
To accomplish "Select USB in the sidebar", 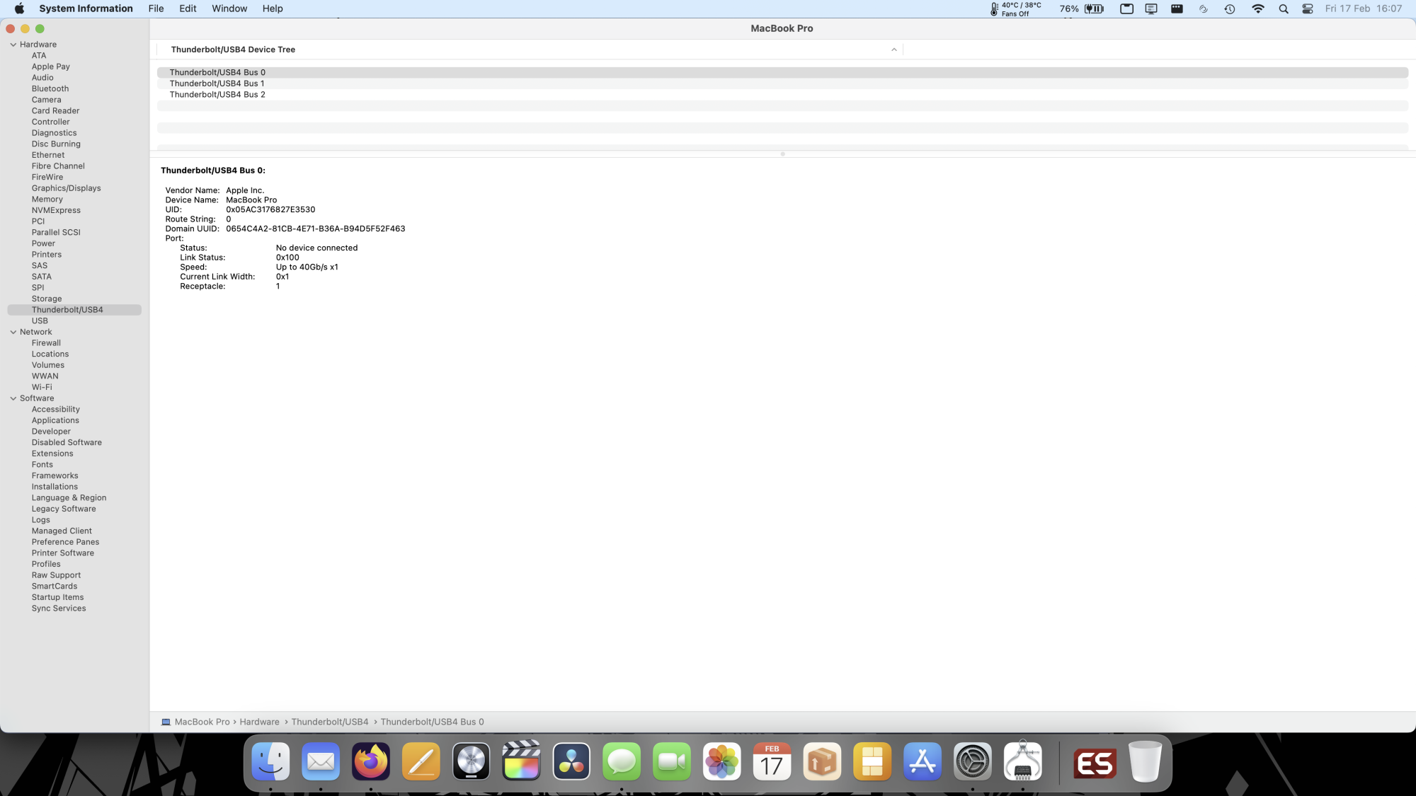I will click(x=40, y=321).
